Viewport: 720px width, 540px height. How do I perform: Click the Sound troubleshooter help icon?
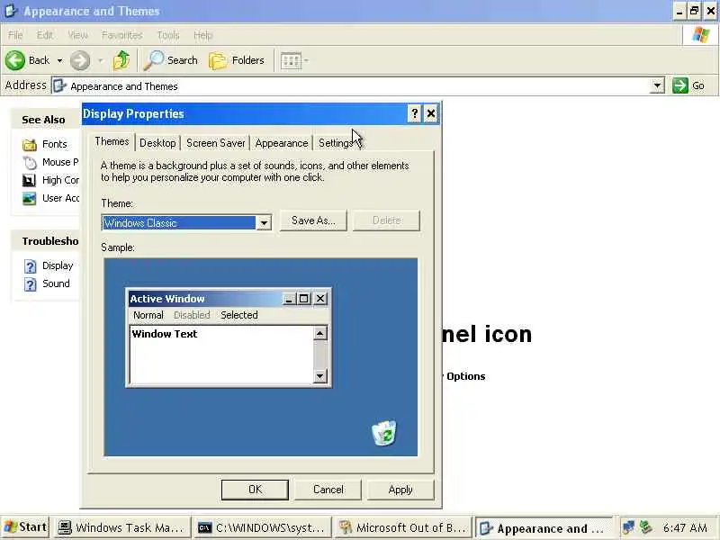[x=30, y=284]
